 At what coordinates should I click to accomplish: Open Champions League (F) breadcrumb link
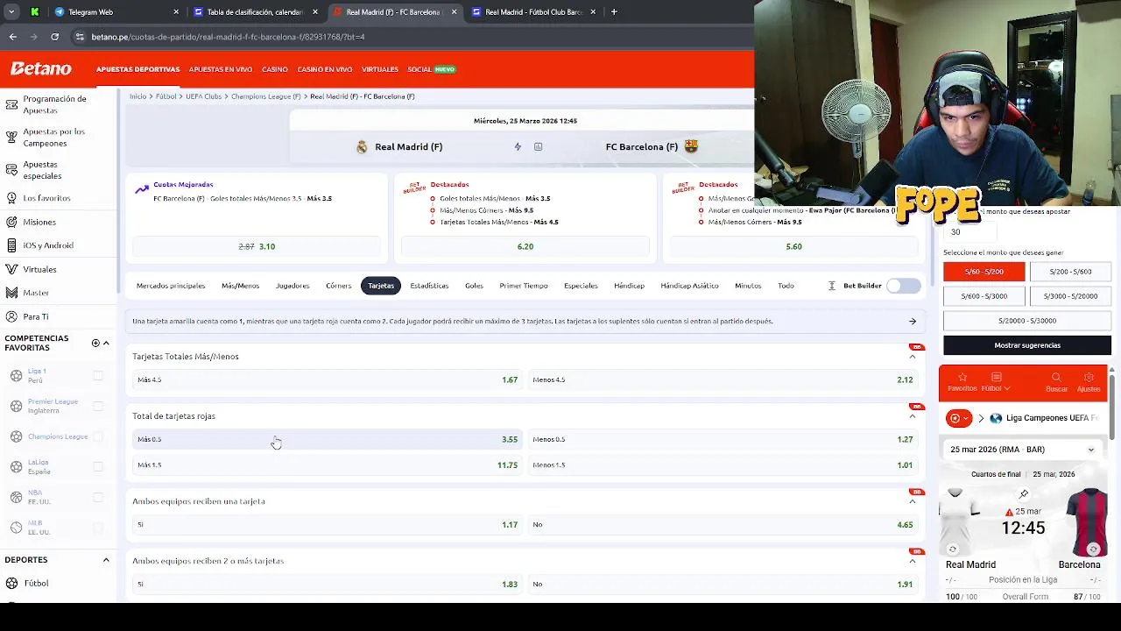point(265,96)
